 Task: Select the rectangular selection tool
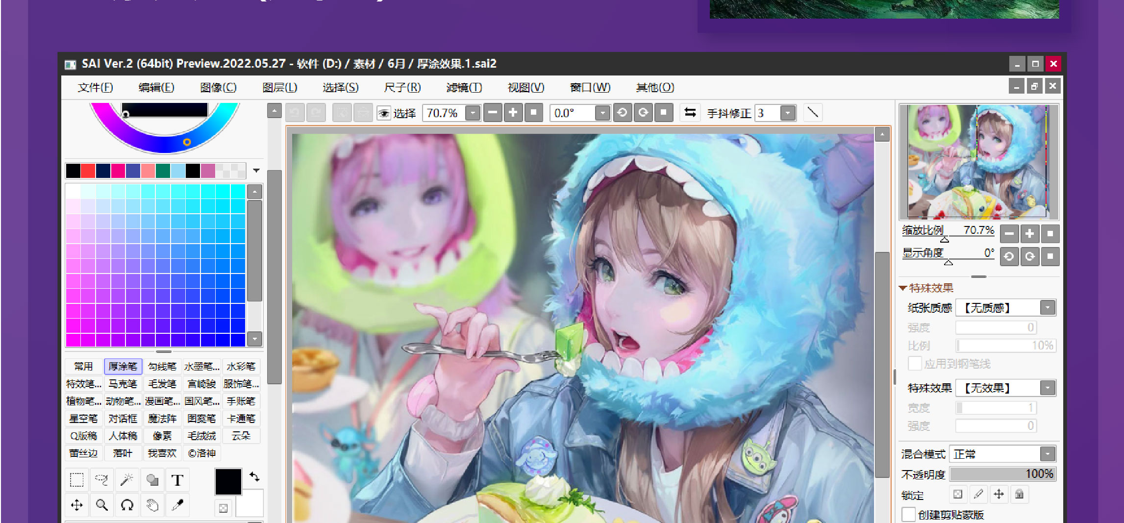click(x=77, y=480)
